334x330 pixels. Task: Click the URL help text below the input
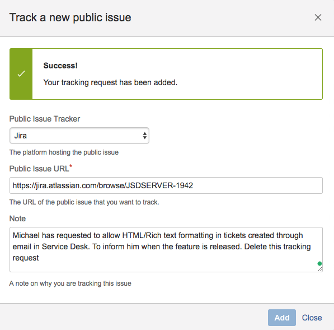coord(84,202)
